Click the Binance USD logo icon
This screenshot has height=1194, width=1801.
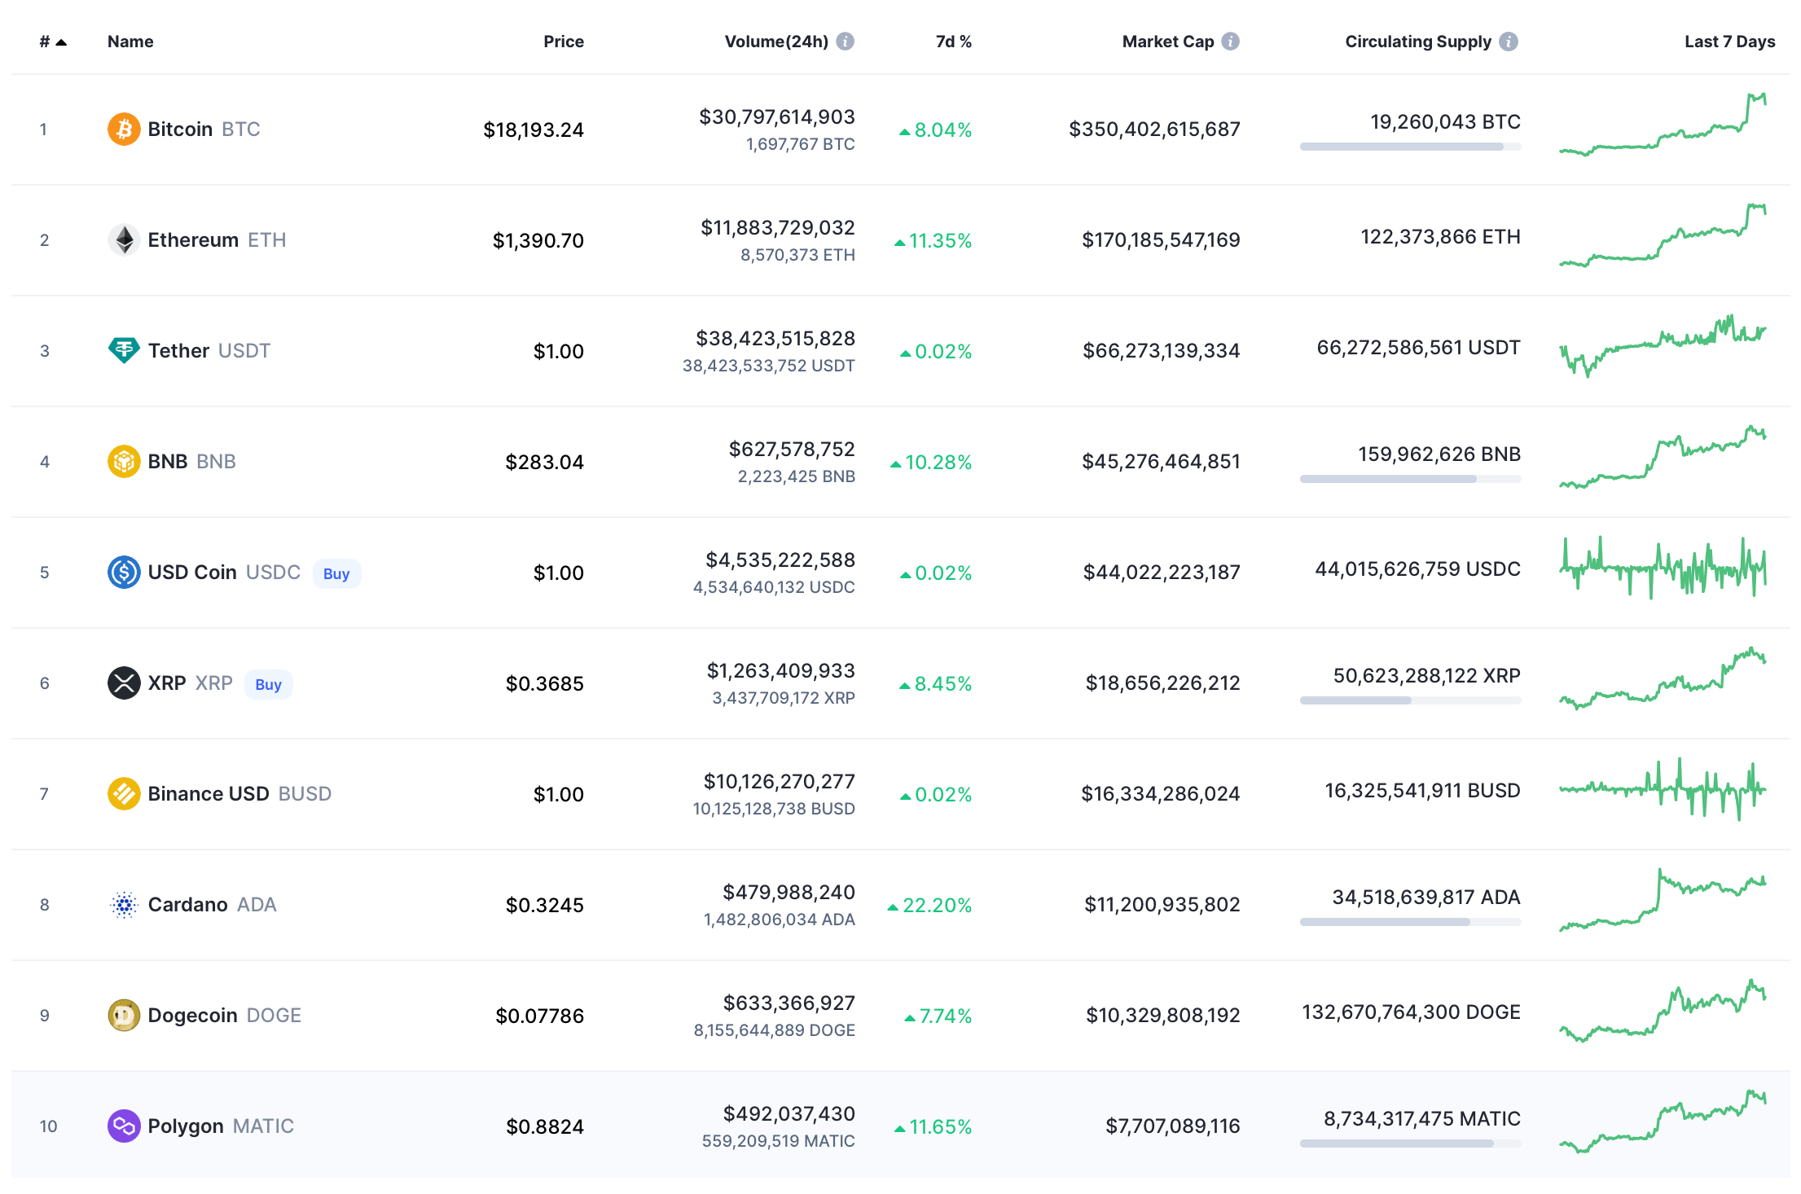click(x=124, y=793)
